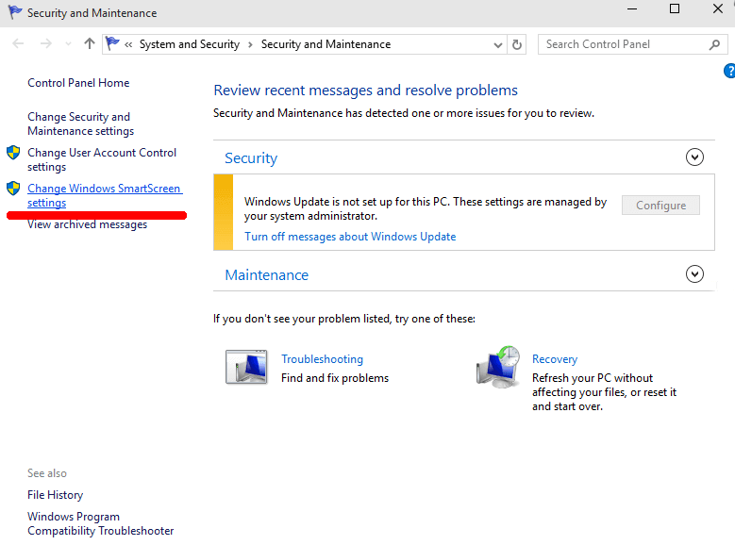Click the Windows Update warning message text
735x545 pixels.
point(426,208)
